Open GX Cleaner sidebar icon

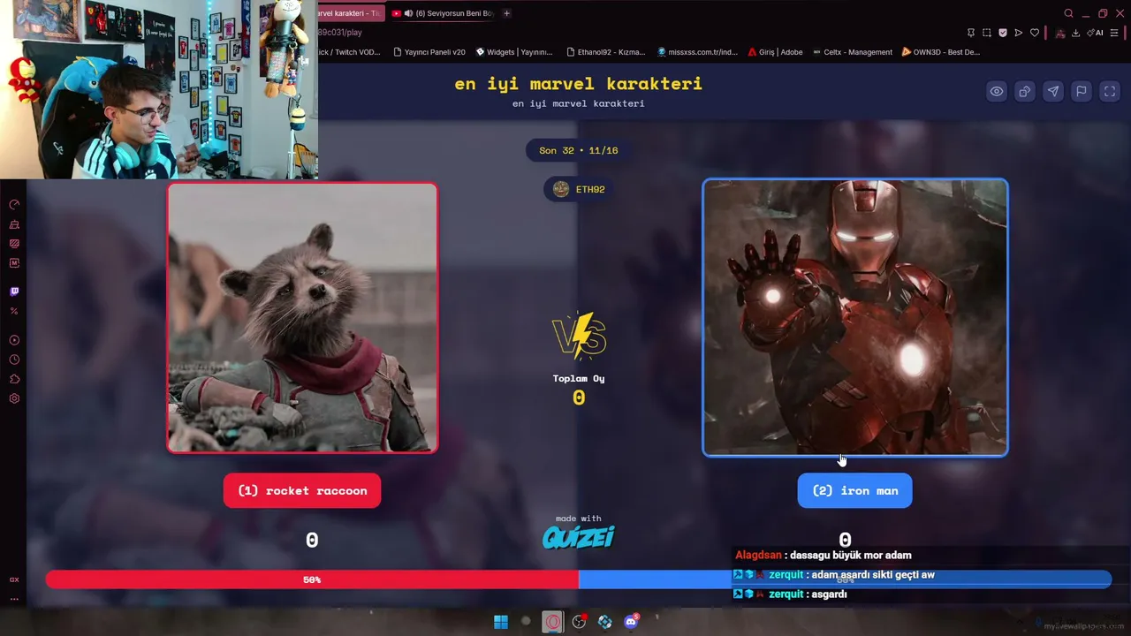14,224
